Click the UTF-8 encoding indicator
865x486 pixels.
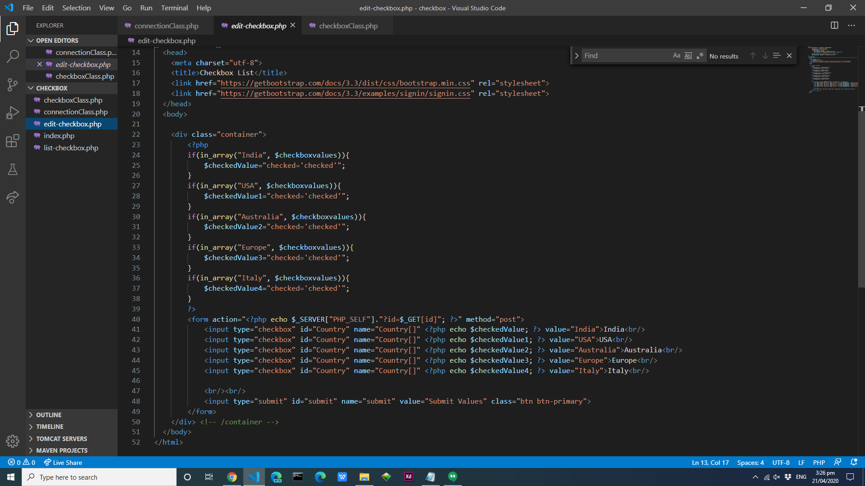point(781,462)
